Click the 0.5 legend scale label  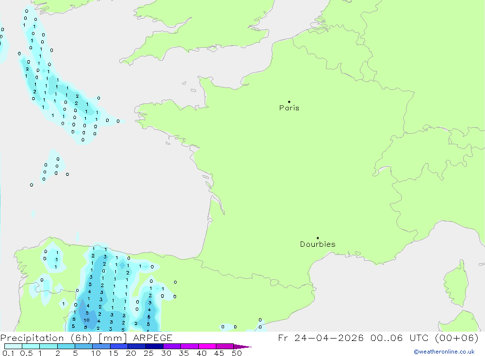point(26,353)
